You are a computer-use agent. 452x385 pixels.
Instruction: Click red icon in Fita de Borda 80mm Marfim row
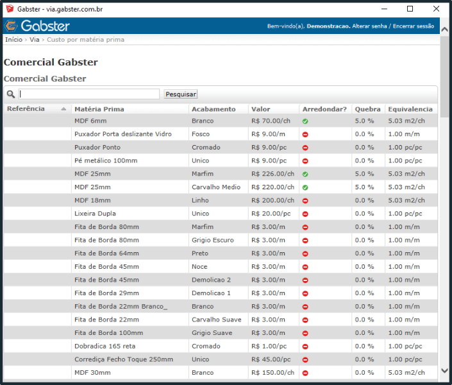point(305,227)
